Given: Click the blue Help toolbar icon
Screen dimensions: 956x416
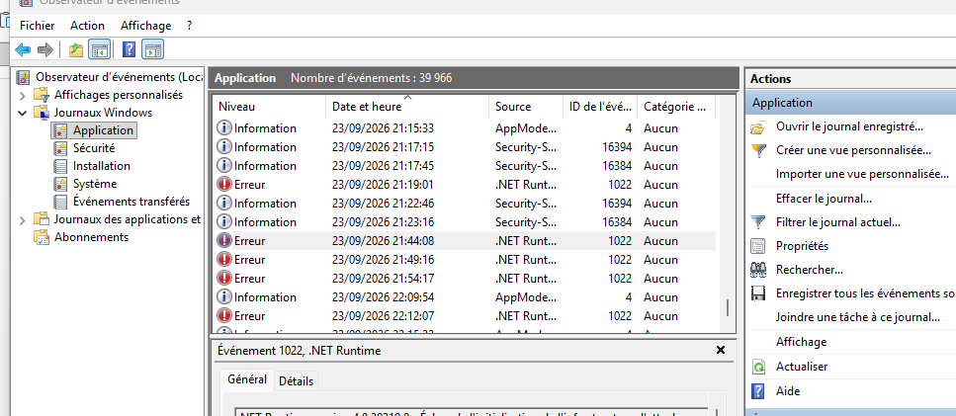Looking at the screenshot, I should coord(129,49).
